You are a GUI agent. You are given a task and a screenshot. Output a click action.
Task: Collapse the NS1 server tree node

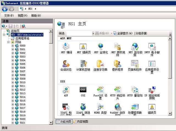click(x=4, y=35)
